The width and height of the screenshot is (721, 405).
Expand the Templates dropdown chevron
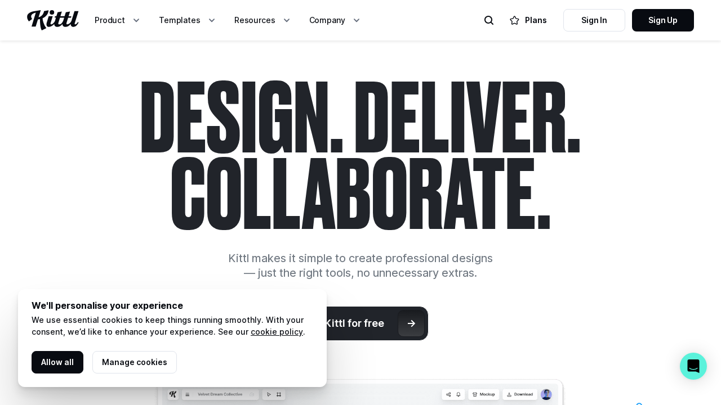212,20
